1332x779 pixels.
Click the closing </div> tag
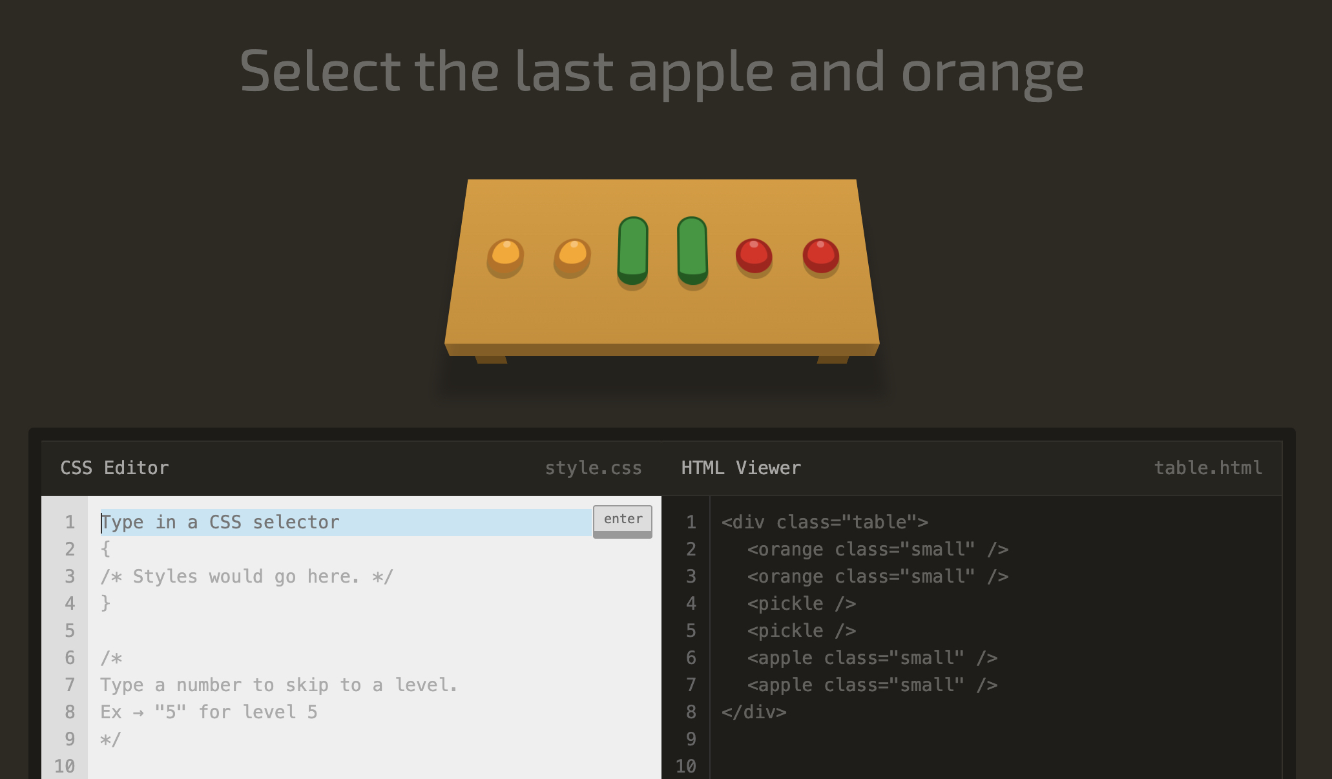click(x=754, y=712)
